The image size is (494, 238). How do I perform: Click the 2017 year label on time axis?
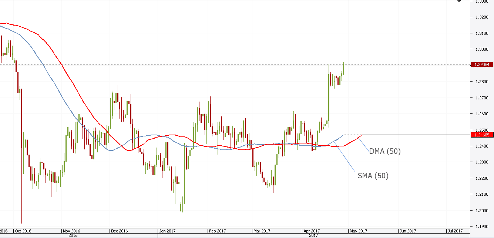[x=313, y=235]
